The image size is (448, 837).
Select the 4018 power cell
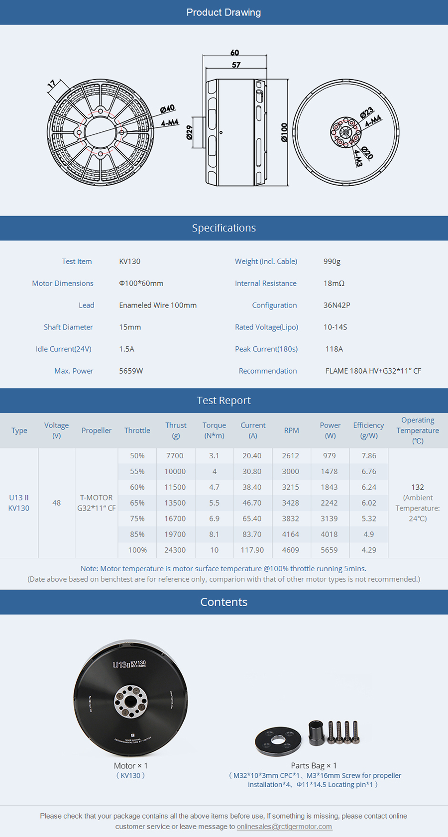click(x=329, y=534)
